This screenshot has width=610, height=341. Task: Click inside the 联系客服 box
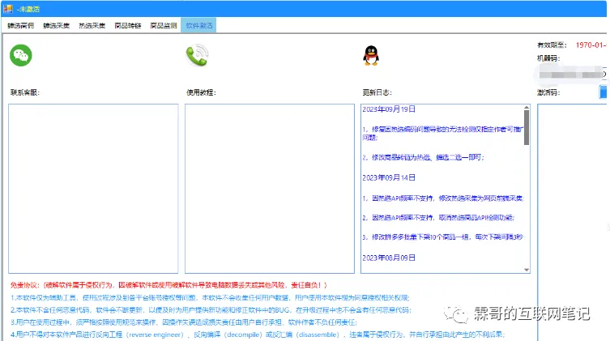93,188
